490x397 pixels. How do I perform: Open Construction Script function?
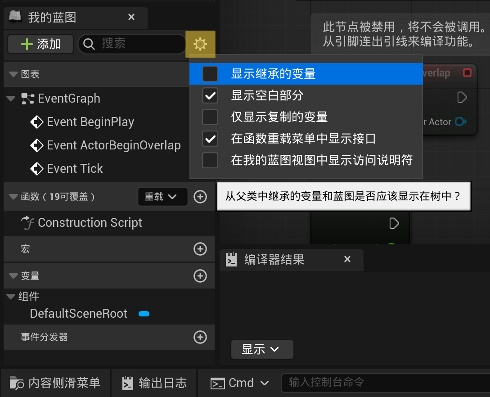point(90,223)
